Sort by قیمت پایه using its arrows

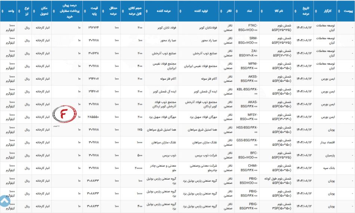pos(85,11)
